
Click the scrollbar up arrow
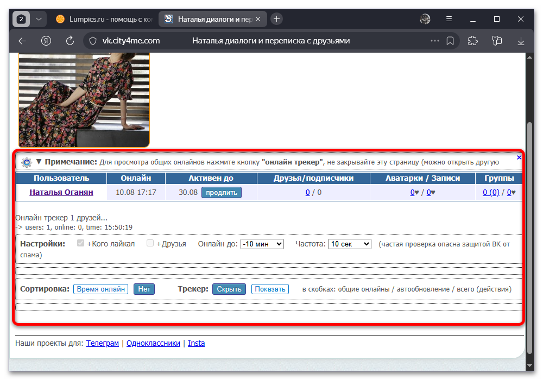pyautogui.click(x=529, y=58)
